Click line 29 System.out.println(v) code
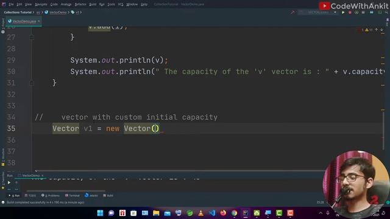390x219 pixels. coord(119,60)
